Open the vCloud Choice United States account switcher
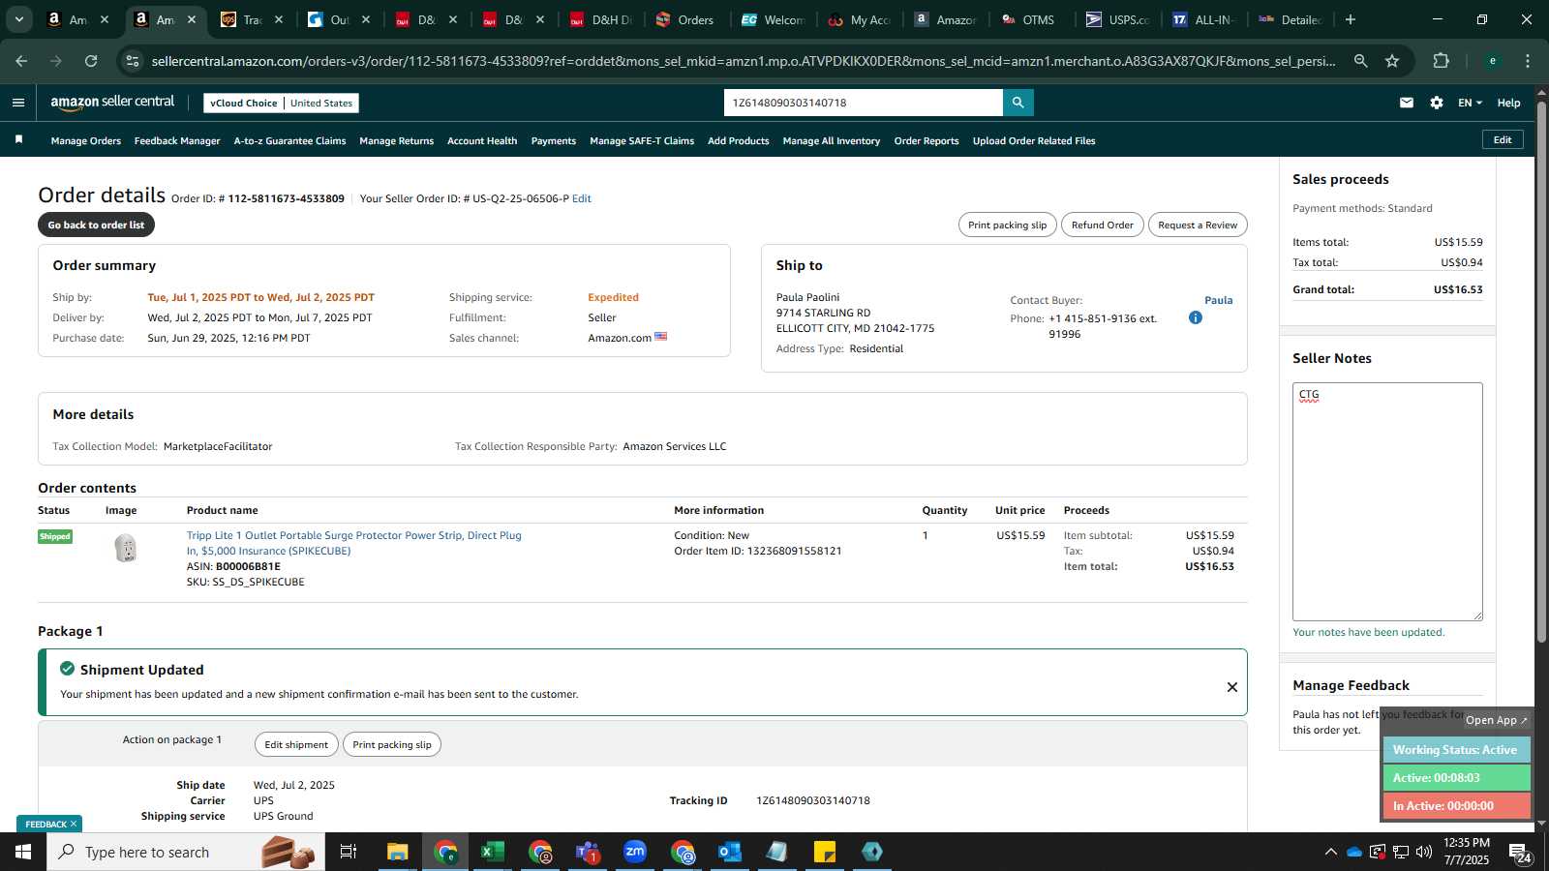The image size is (1549, 871). (282, 103)
